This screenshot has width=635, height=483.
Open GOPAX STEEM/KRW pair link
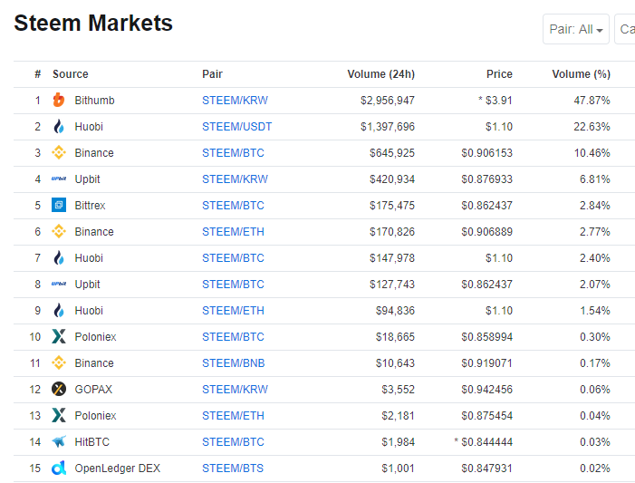coord(235,390)
